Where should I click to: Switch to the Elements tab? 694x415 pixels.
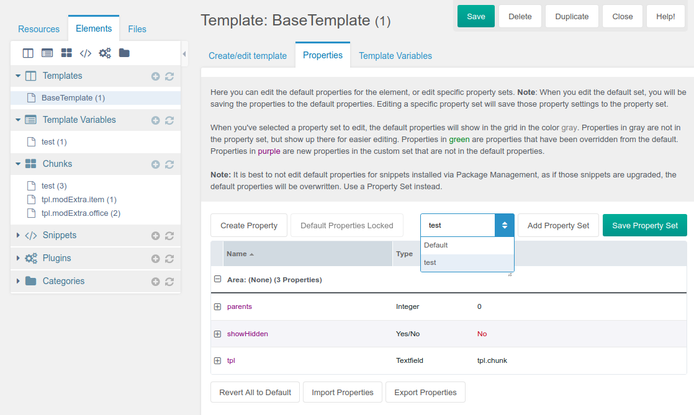point(93,29)
